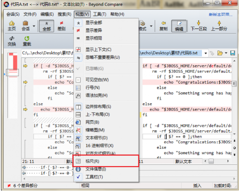The image size is (239, 191).
Task: Click right scroll arrow of horizontal scrollbar
Action: coord(228,161)
